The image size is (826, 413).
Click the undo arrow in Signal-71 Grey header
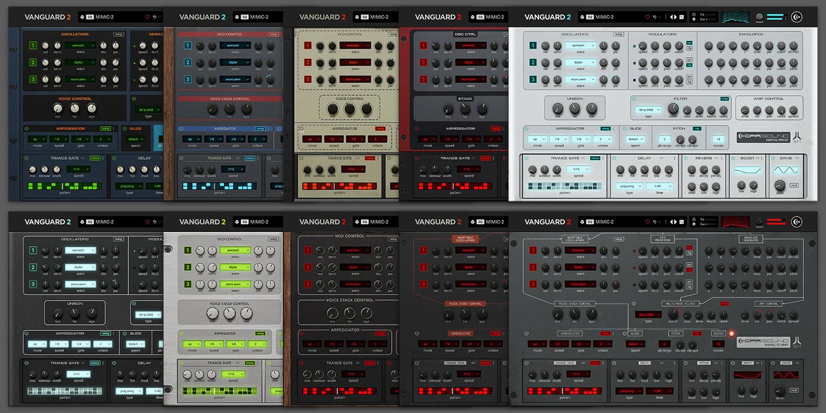point(655,222)
